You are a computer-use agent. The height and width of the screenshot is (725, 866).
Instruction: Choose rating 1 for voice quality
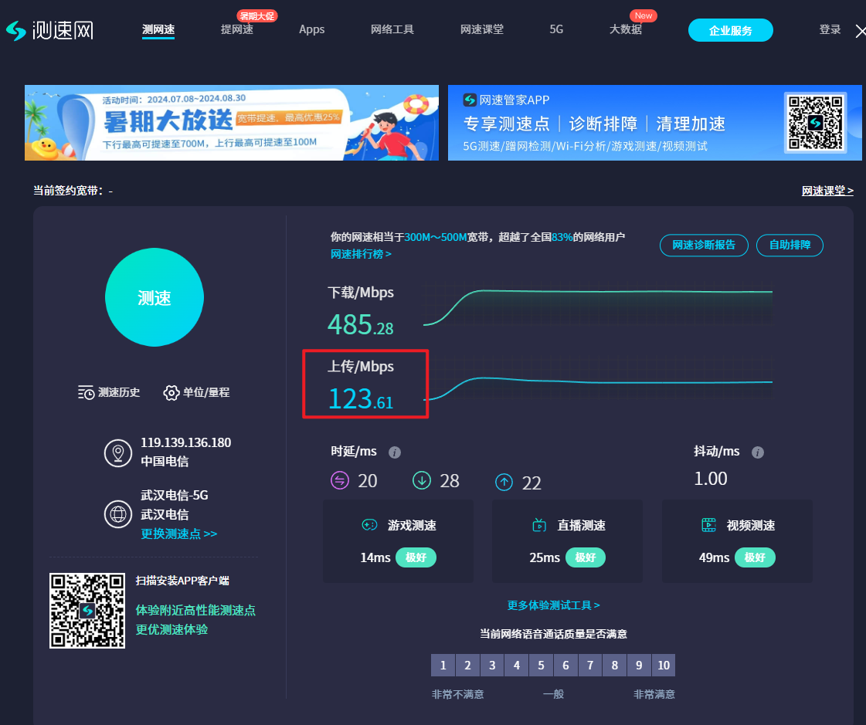(x=443, y=665)
